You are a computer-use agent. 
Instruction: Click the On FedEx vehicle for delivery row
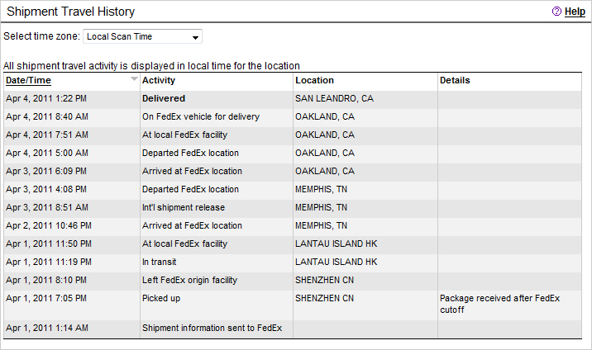click(x=200, y=116)
